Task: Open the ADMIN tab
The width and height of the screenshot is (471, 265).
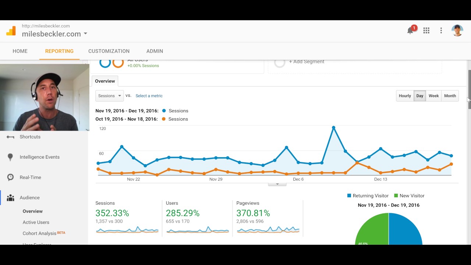Action: pos(155,51)
